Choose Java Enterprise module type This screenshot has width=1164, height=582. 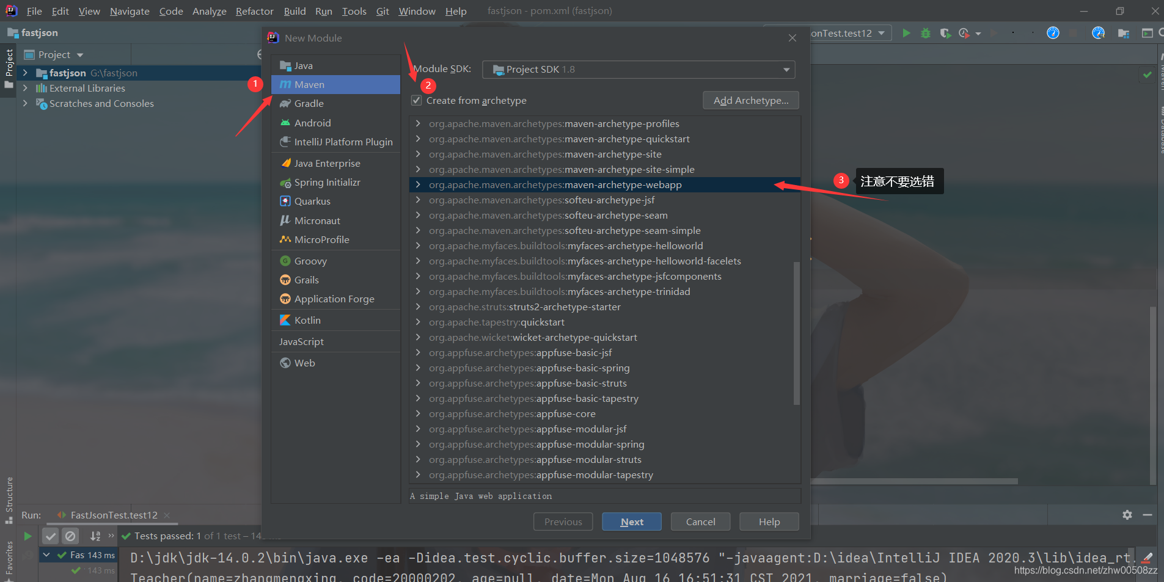tap(335, 163)
